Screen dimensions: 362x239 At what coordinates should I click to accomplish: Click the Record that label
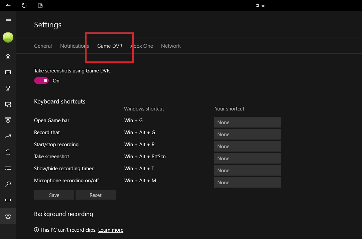tap(47, 133)
